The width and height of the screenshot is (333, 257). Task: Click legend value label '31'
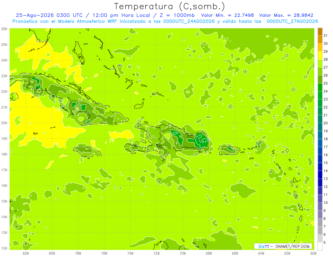pyautogui.click(x=326, y=35)
